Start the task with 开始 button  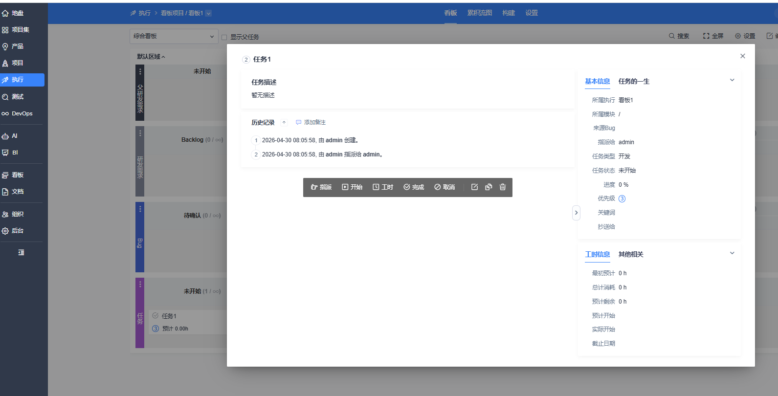352,187
